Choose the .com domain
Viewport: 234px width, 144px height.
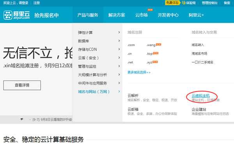(131, 45)
